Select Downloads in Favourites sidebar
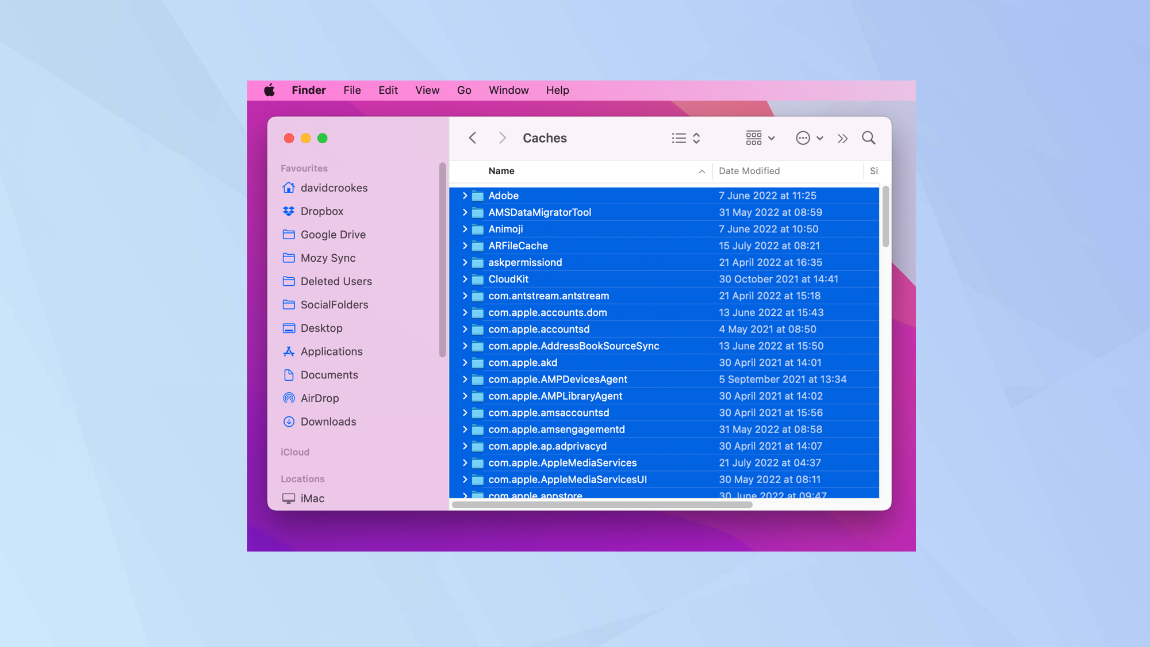 pos(328,421)
